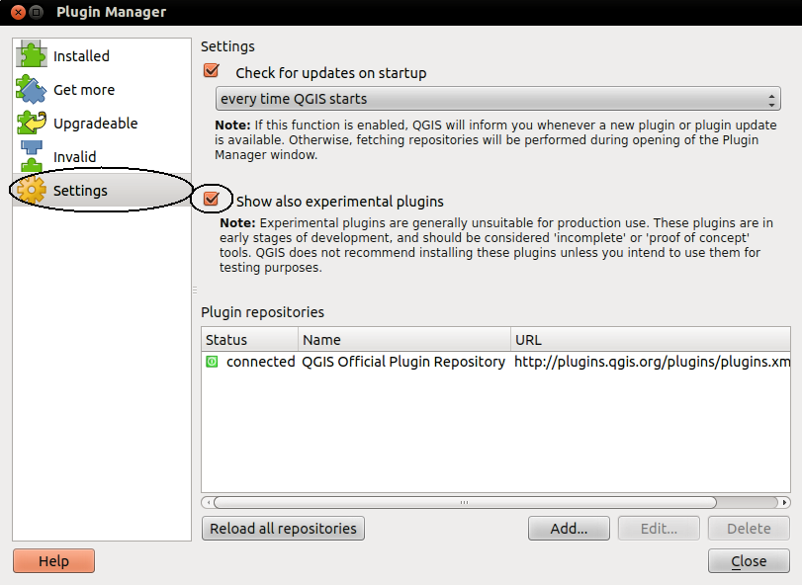The image size is (802, 585).
Task: Select QGIS Official Plugin Repository row name
Action: click(403, 362)
